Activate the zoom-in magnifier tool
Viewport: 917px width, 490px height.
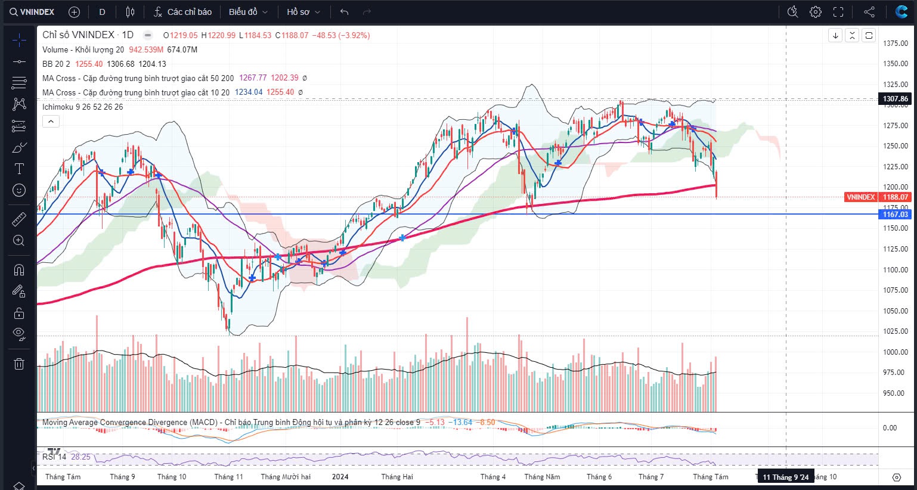19,240
